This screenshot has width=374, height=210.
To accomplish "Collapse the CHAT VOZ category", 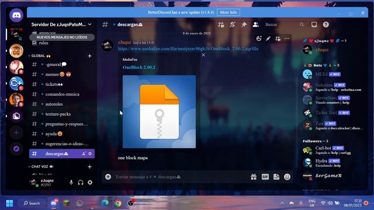I will tap(40, 167).
